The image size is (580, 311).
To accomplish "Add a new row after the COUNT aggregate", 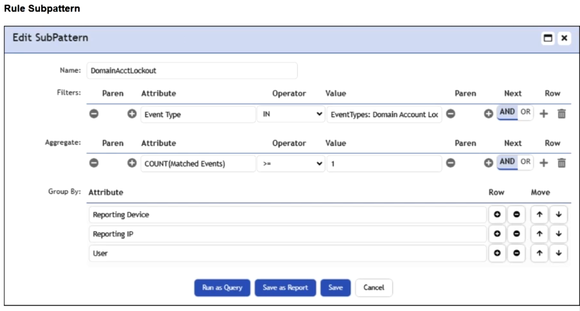I will (x=543, y=163).
